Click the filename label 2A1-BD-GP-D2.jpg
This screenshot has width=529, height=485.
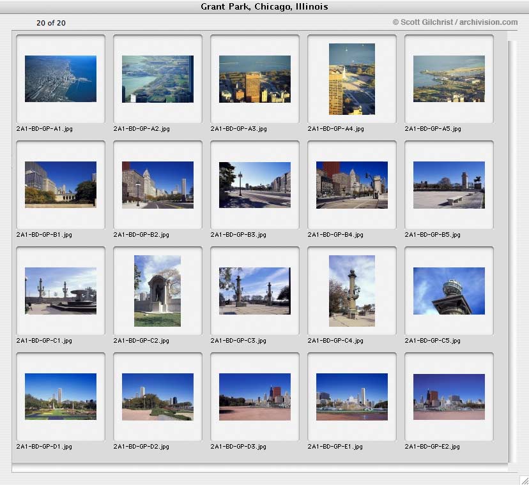click(141, 447)
